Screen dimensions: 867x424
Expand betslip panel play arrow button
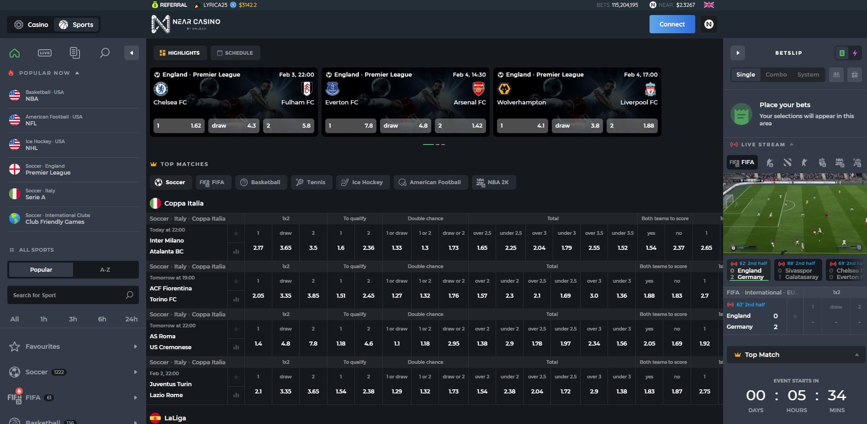tap(738, 53)
